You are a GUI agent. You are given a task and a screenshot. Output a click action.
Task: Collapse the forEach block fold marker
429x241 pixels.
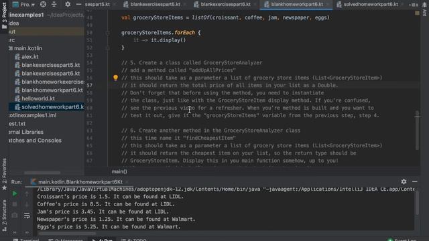(x=107, y=33)
